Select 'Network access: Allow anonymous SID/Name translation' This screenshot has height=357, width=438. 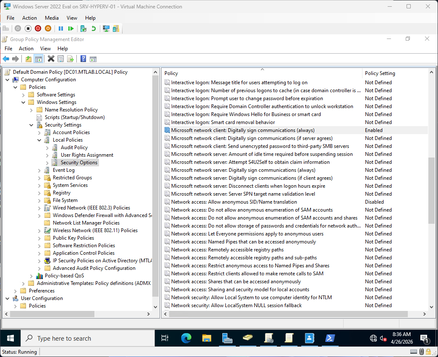click(x=234, y=202)
